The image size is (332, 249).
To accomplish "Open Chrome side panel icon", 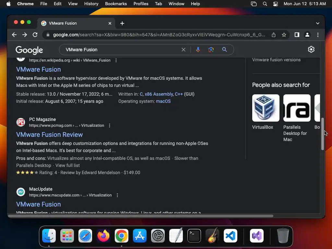I will point(297,35).
